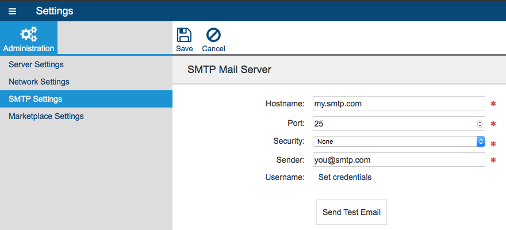This screenshot has width=506, height=230.
Task: Go to Network Settings
Action: click(39, 82)
